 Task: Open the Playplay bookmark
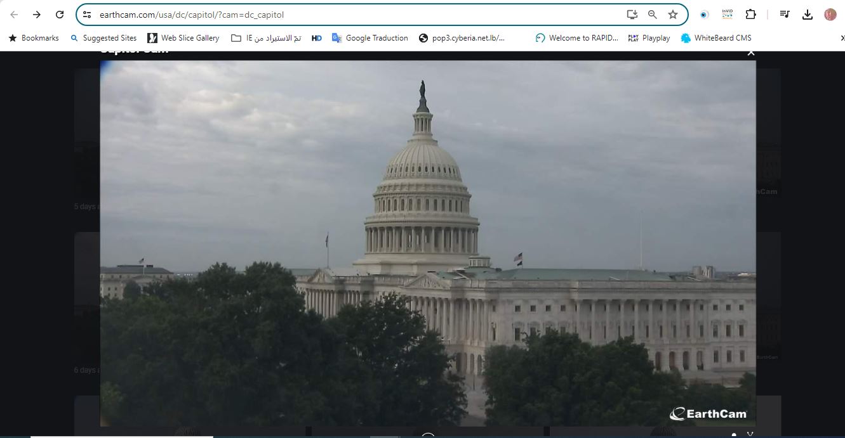(649, 38)
